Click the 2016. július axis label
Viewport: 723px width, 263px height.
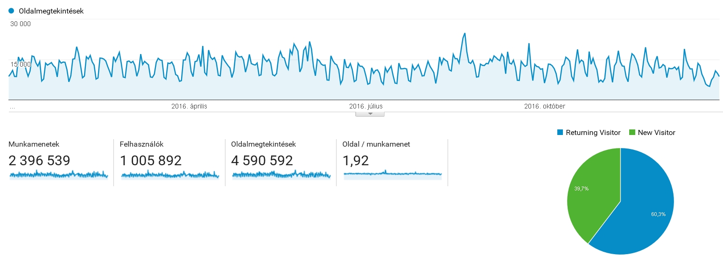[366, 106]
